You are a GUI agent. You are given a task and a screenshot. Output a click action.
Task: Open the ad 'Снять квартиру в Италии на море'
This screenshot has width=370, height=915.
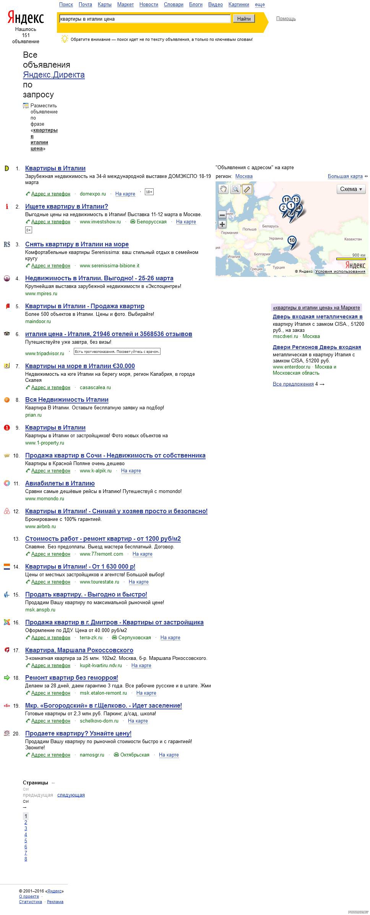(x=77, y=244)
